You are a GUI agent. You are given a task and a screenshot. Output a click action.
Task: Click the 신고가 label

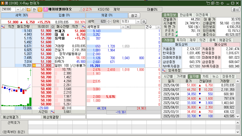(87, 9)
